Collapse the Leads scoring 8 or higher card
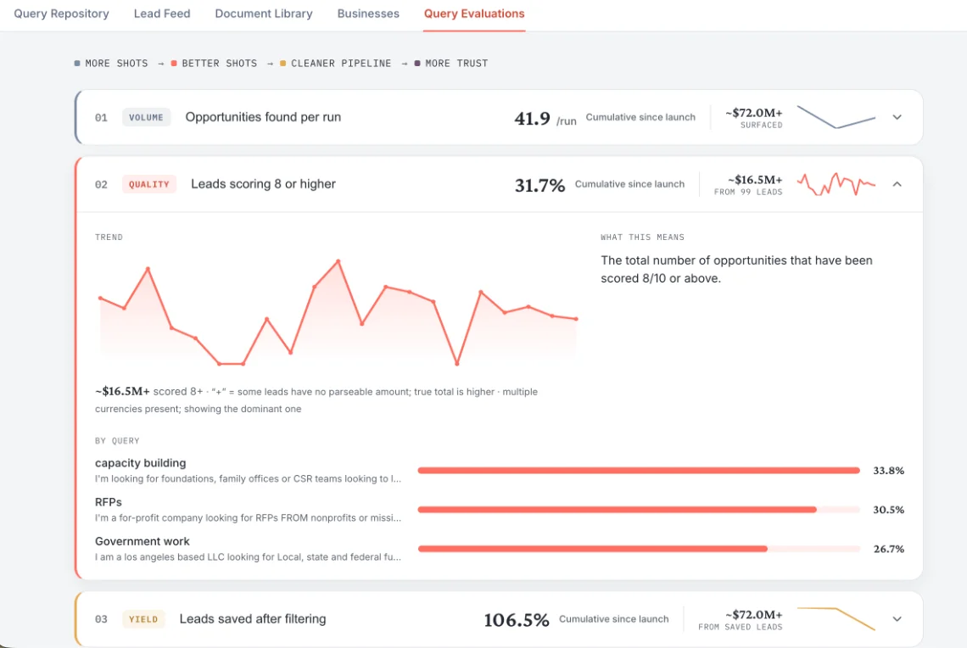967x648 pixels. (897, 184)
